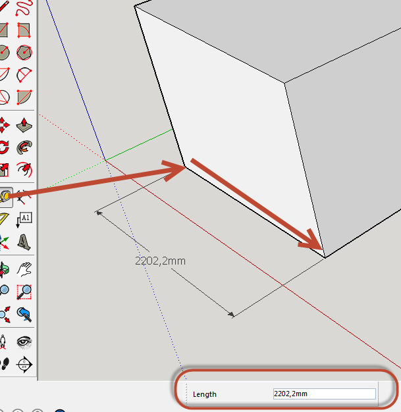Select the Follow Me tool
Screen dimensions: 401x412
pos(24,147)
